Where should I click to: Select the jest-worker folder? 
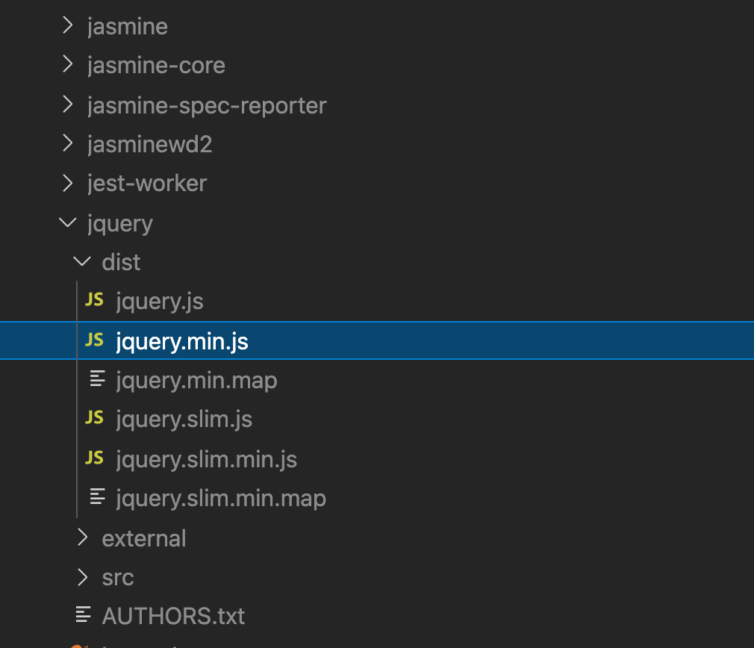click(147, 183)
